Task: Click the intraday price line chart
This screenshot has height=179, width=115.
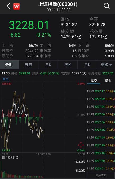Action: pos(43,117)
